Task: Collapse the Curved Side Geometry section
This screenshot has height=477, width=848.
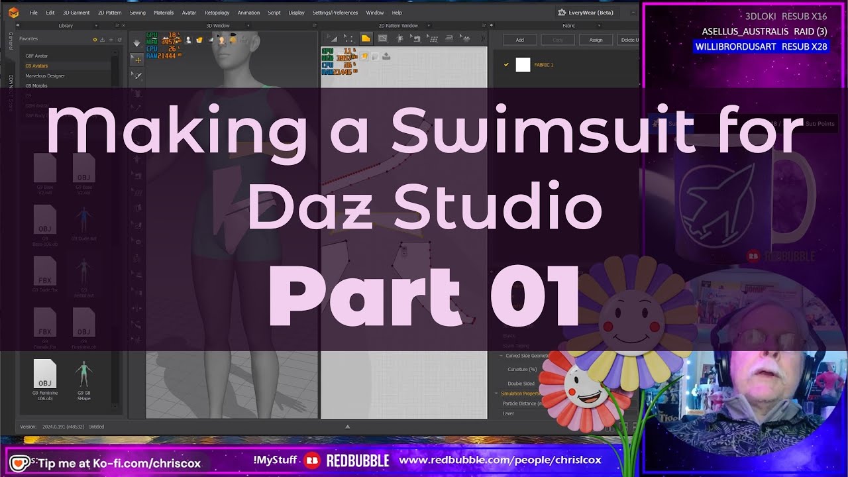Action: click(502, 356)
